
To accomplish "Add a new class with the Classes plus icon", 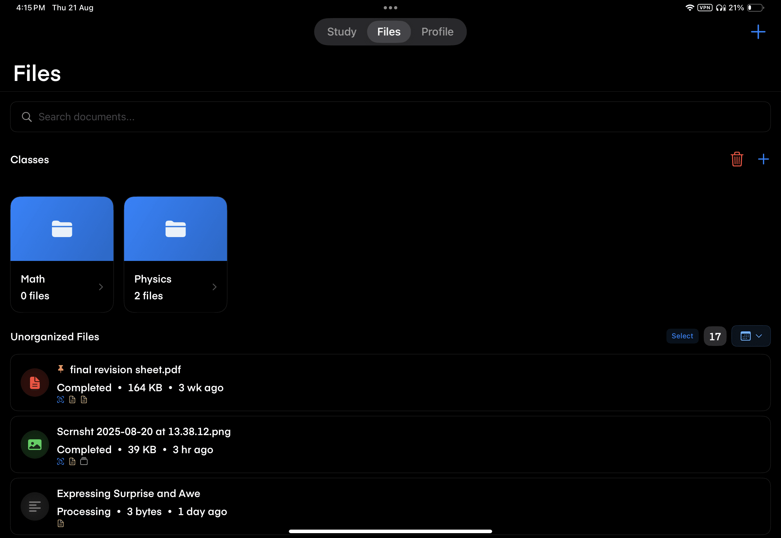I will point(763,159).
